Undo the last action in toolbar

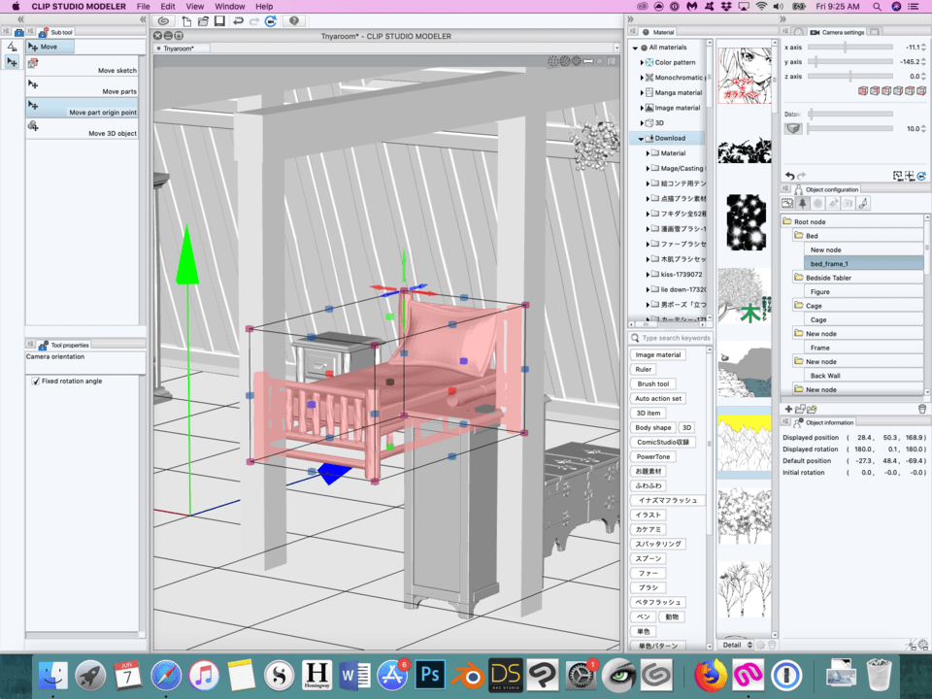click(238, 21)
